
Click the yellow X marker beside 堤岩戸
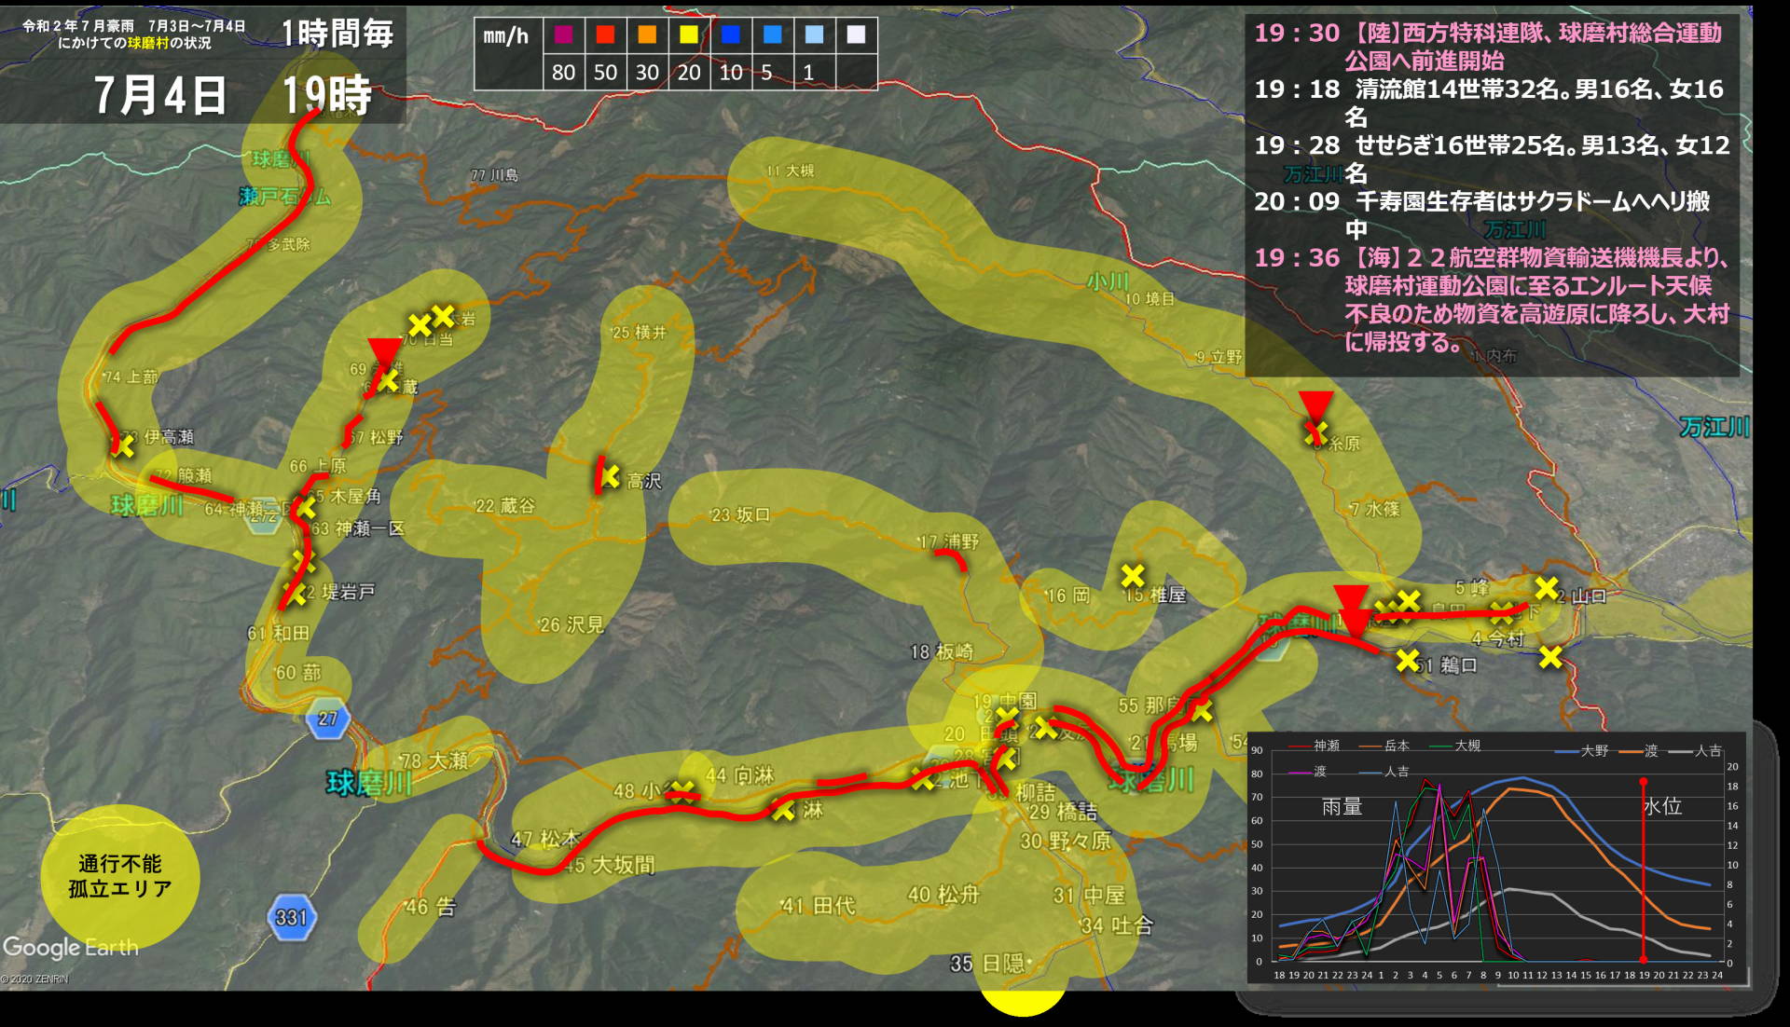pyautogui.click(x=296, y=592)
